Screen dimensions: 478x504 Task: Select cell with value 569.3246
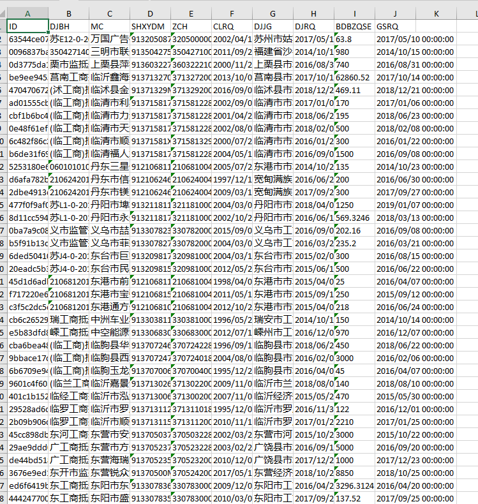(x=355, y=218)
